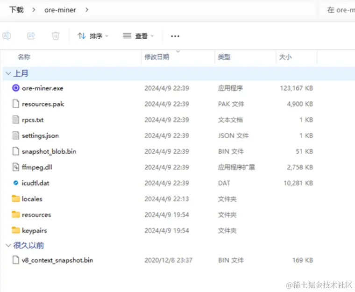Sort by 大小 column header
The height and width of the screenshot is (292, 355).
pos(285,57)
